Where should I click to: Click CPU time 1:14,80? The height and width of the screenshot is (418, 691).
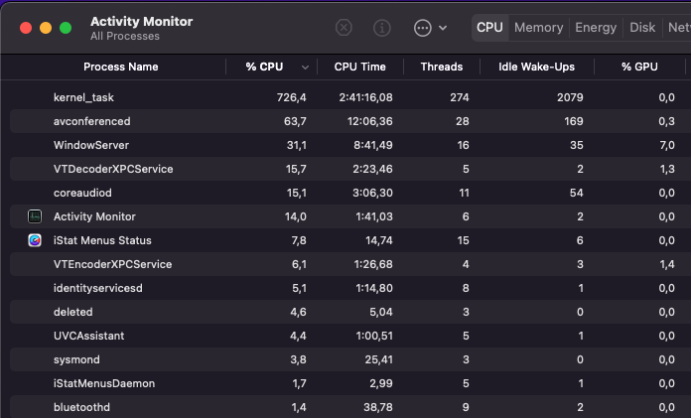tap(373, 288)
